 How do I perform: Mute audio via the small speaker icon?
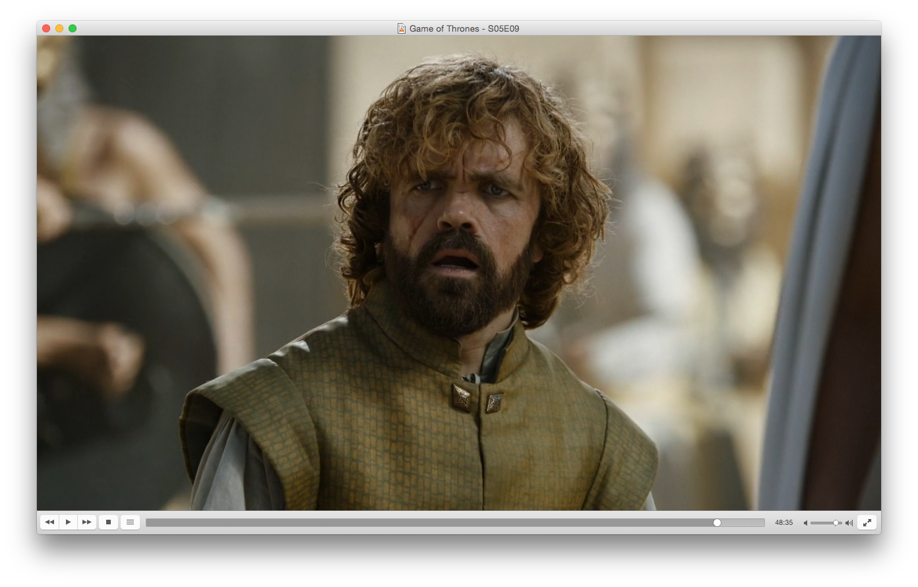click(x=805, y=523)
